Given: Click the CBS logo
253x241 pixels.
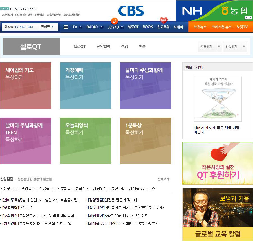Looking at the screenshot, I should [x=131, y=11].
